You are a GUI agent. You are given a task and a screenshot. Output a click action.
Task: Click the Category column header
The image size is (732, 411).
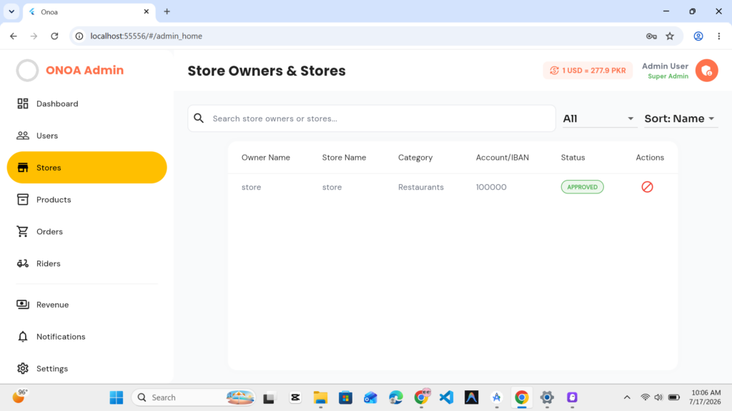[x=415, y=158]
